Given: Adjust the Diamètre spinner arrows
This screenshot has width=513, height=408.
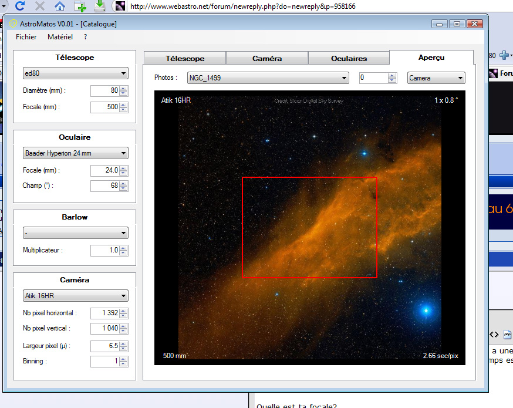Looking at the screenshot, I should (123, 90).
